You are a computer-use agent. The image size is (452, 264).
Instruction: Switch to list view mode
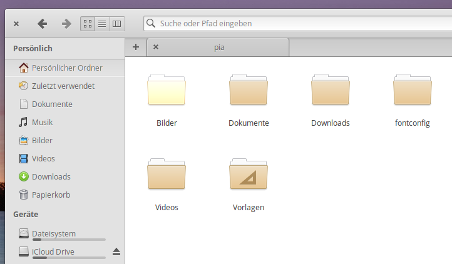pyautogui.click(x=102, y=24)
